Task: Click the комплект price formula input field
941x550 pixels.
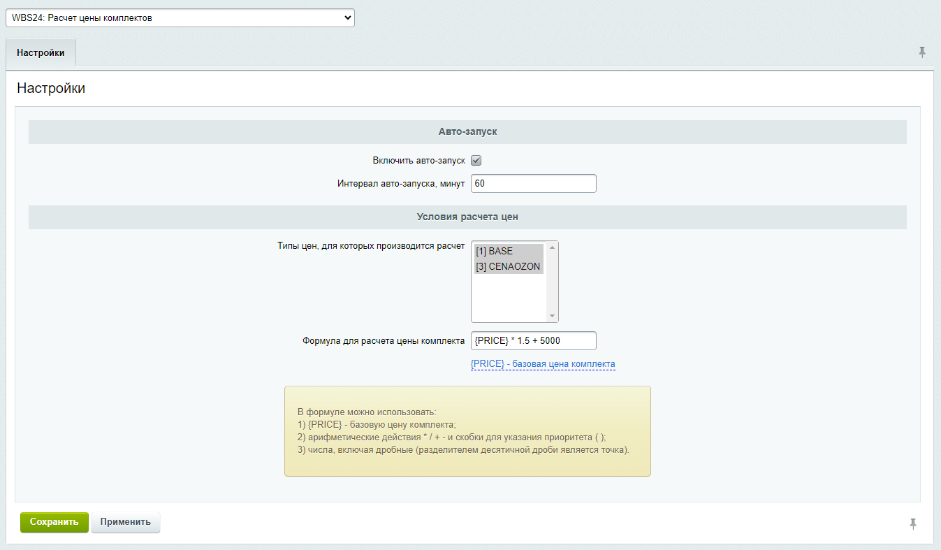Action: (533, 340)
